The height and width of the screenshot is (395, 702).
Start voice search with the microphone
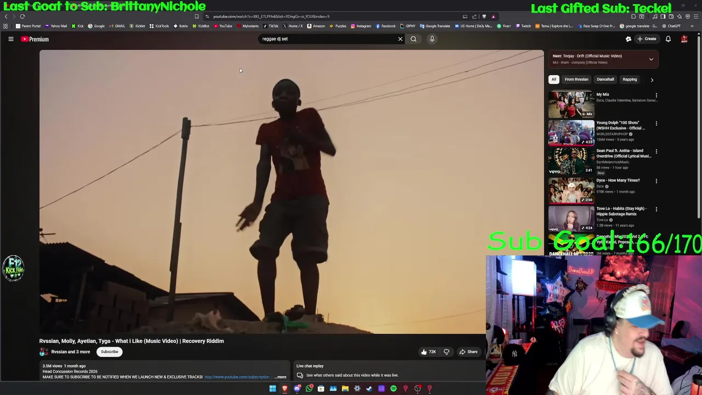click(x=432, y=39)
